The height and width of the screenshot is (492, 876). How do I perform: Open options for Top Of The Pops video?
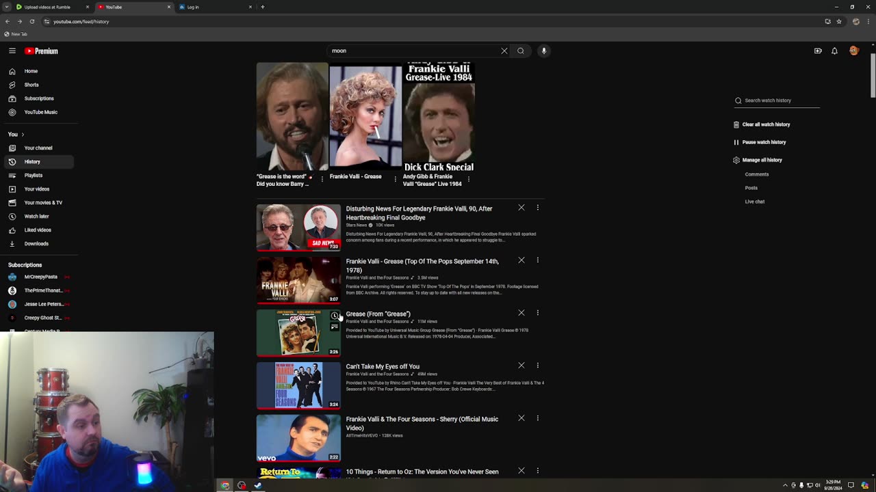[x=538, y=260]
